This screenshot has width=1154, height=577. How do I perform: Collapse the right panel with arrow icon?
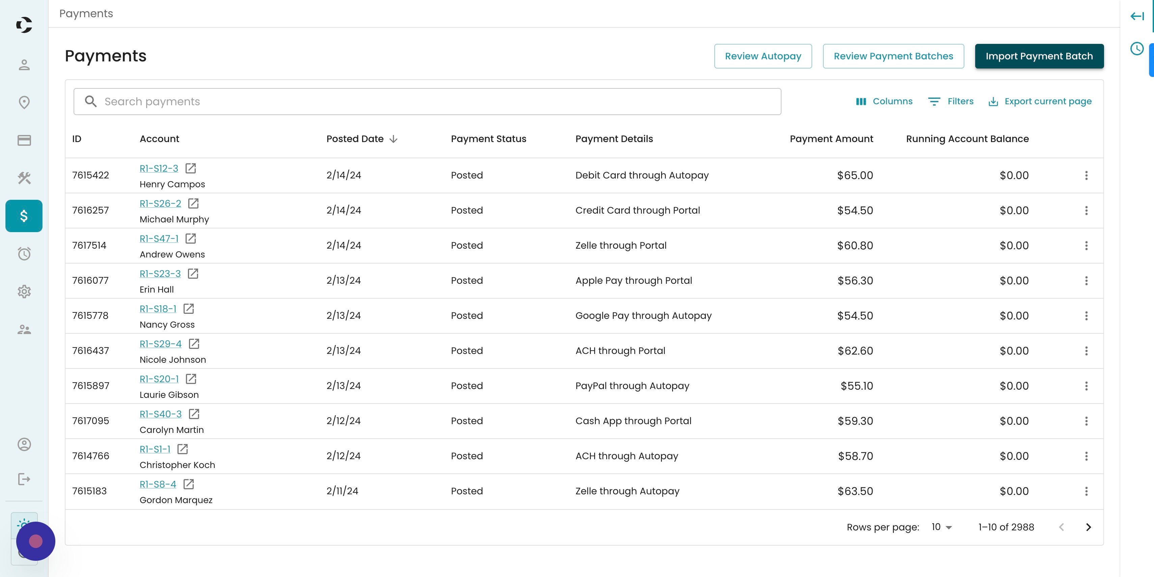[1136, 17]
